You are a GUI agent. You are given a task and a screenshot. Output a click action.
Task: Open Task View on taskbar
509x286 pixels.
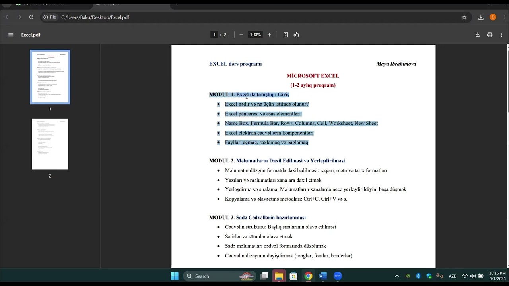(x=264, y=276)
